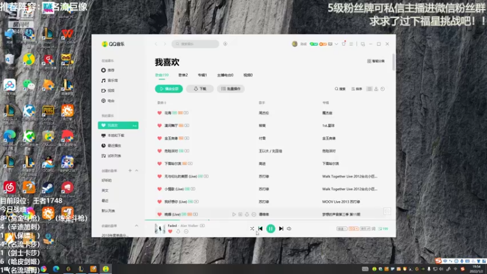Open the user avatar profile

295,44
